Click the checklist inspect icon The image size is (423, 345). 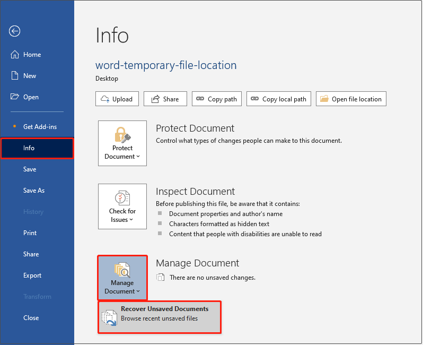(x=122, y=198)
